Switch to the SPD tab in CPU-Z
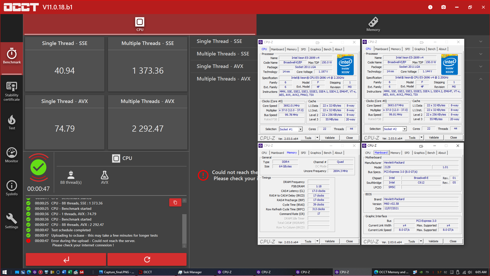The height and width of the screenshot is (276, 490). click(303, 49)
